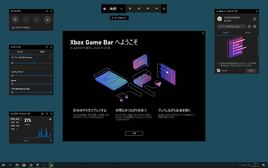The height and width of the screenshot is (168, 268).
Task: Pin the パフォーマンス widget
Action: [x=47, y=114]
